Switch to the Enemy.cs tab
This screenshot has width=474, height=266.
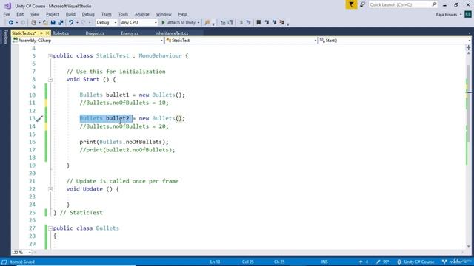tap(130, 33)
